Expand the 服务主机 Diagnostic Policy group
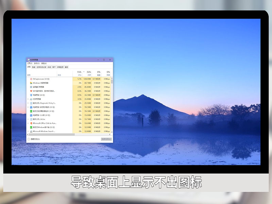Image resolution: width=272 pixels, height=204 pixels. pyautogui.click(x=28, y=103)
